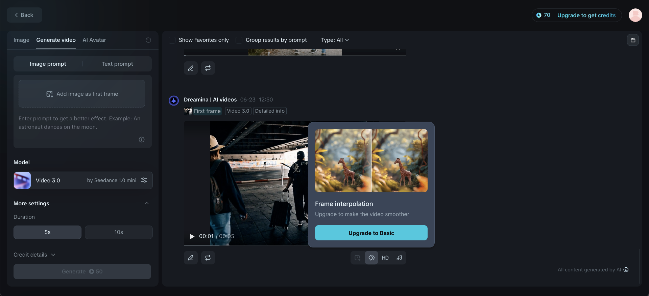Switch to Text prompt tab
The width and height of the screenshot is (649, 296).
pos(117,64)
